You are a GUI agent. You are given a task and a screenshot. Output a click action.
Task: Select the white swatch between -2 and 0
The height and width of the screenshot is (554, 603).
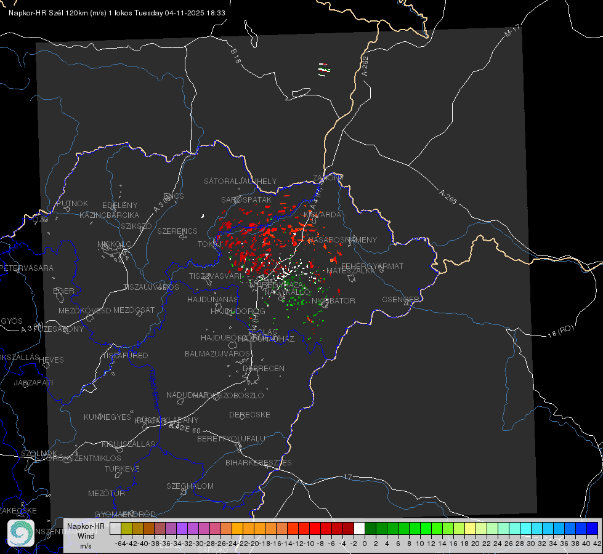coord(359,528)
